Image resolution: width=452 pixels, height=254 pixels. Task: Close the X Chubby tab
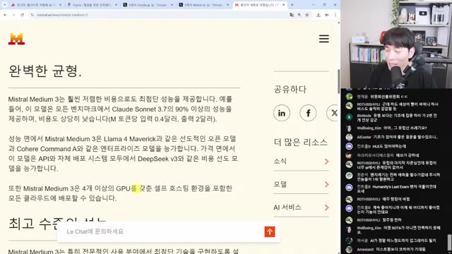172,5
